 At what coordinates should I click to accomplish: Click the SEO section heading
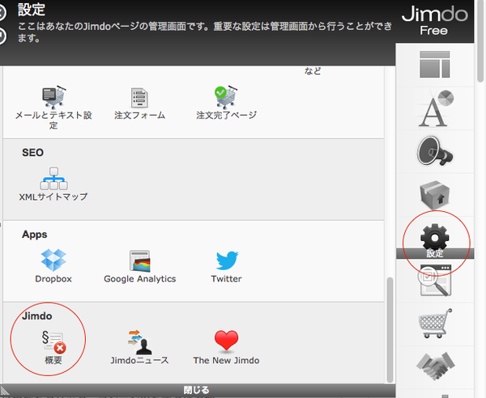32,153
